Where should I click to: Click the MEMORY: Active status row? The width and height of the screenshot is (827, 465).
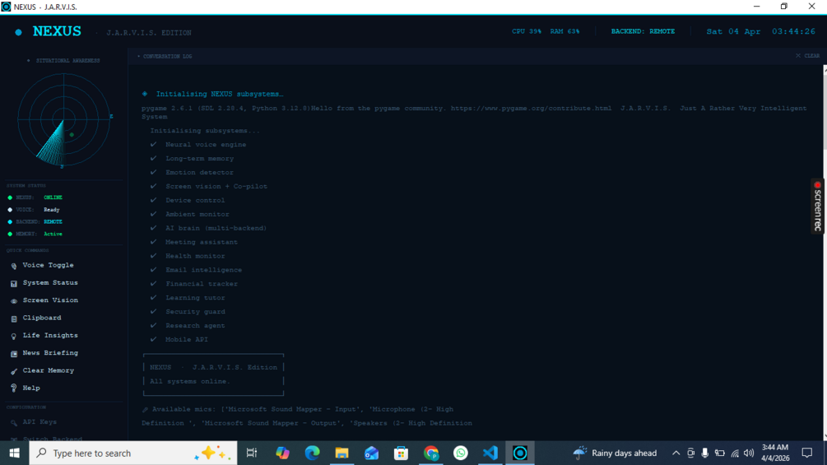[36, 234]
